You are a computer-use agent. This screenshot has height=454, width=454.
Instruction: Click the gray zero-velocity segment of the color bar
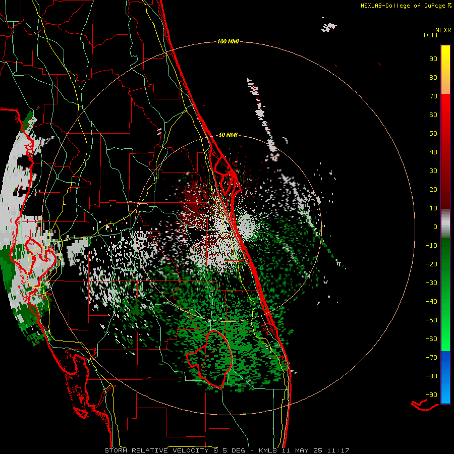pyautogui.click(x=445, y=223)
